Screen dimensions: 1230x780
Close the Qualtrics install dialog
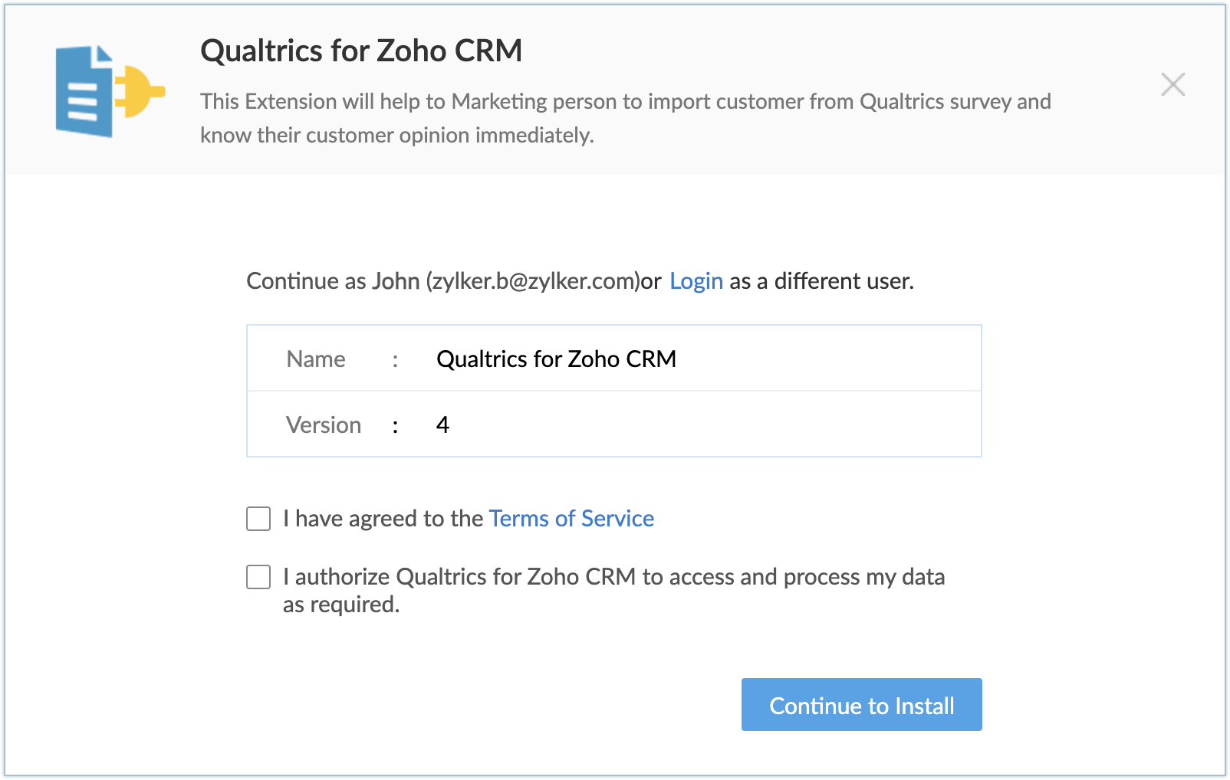pos(1172,84)
